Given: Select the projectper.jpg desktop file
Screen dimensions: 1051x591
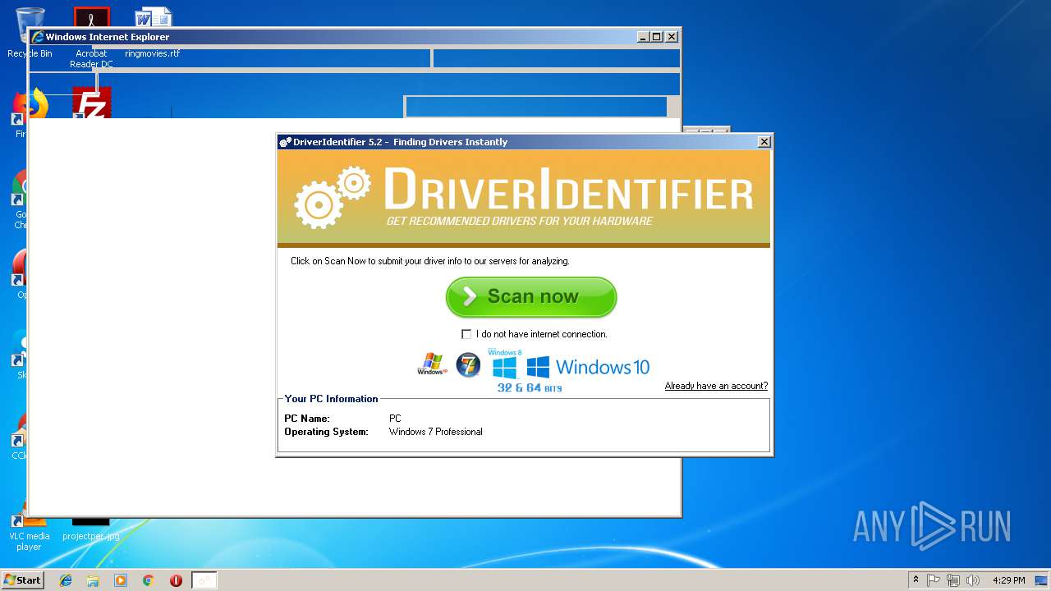Looking at the screenshot, I should 91,528.
